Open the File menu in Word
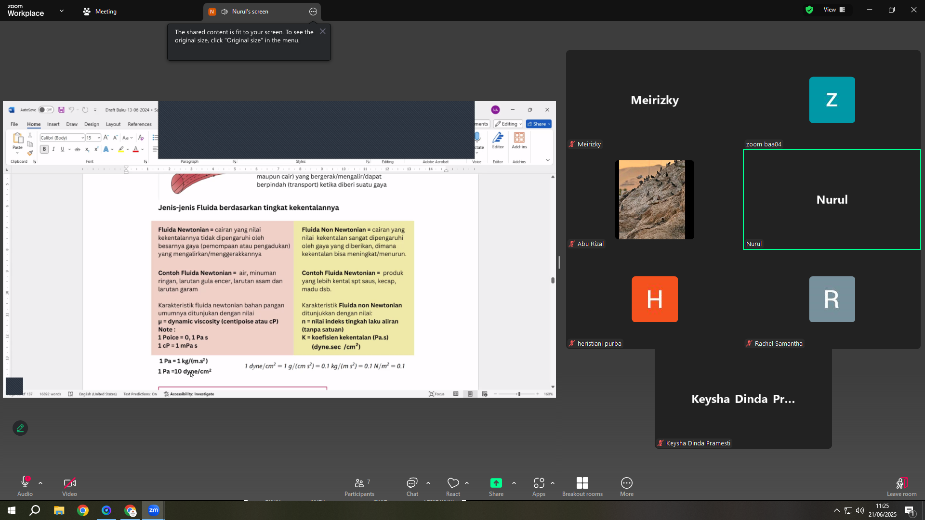 [x=14, y=124]
